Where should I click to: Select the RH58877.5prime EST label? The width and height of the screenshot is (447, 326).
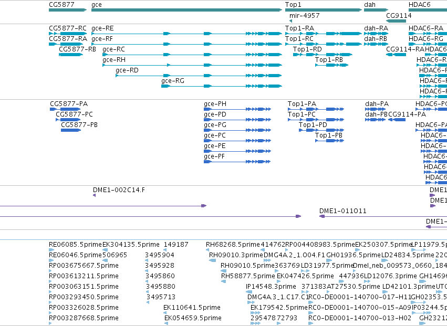click(248, 277)
